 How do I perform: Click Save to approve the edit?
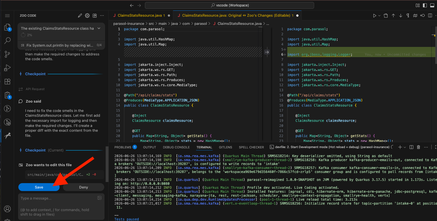39,187
